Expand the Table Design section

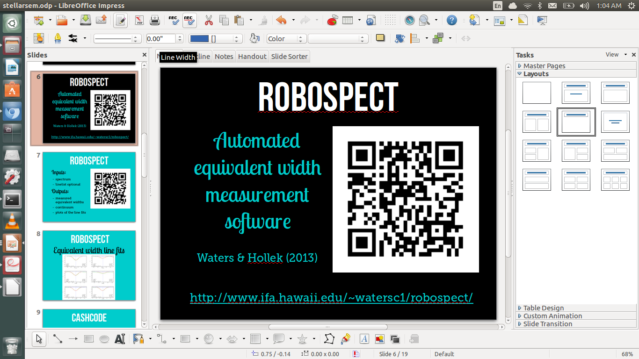point(576,308)
